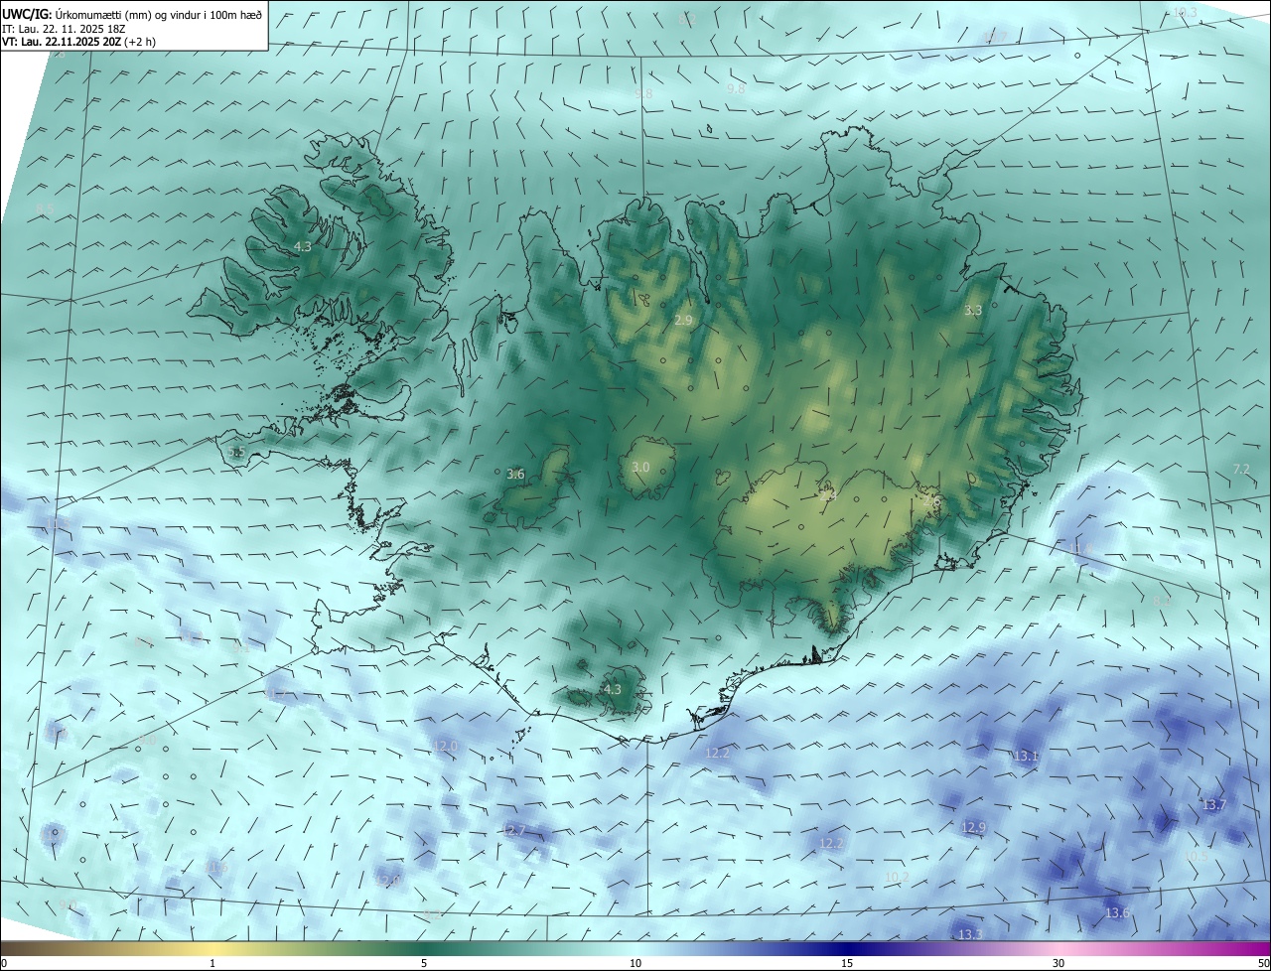Click the VT: Lau. 22.11.2025 20Z line
Viewport: 1271px width, 971px height.
click(78, 42)
